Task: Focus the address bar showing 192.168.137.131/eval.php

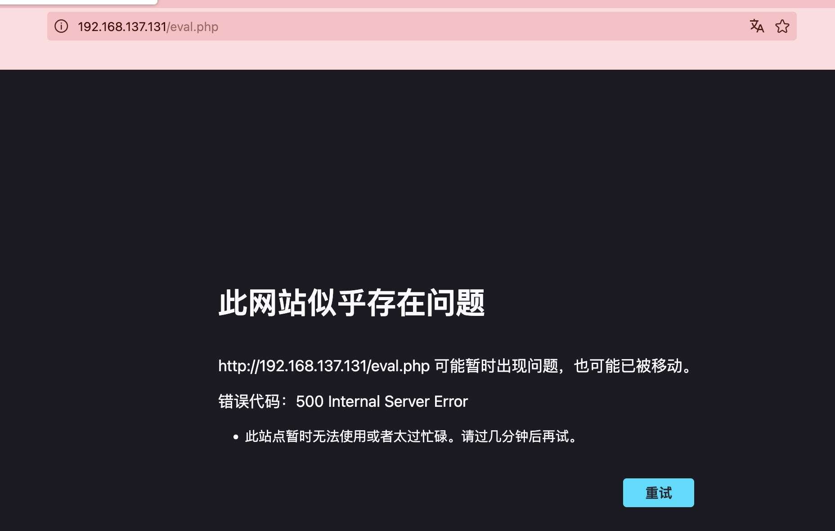Action: (422, 27)
